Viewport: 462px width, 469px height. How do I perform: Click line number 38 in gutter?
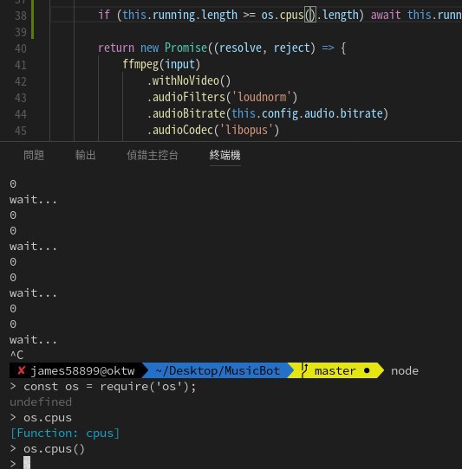pyautogui.click(x=21, y=16)
